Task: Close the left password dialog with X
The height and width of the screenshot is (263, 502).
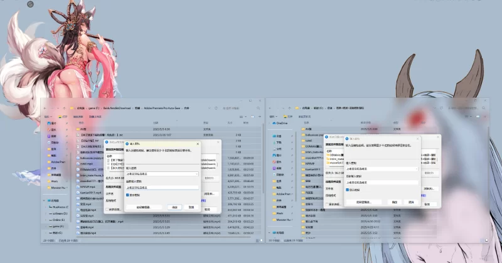Action: tap(198, 144)
